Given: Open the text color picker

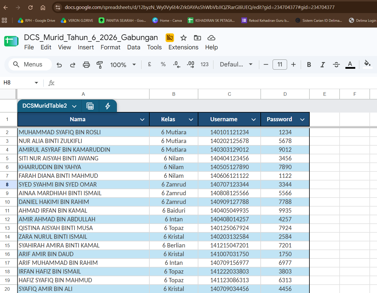Looking at the screenshot, I should pos(350,64).
